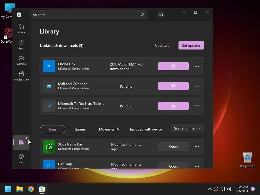Screen dimensions: 260x195
Task: Expand the Sort and filter dropdown
Action: tap(187, 128)
